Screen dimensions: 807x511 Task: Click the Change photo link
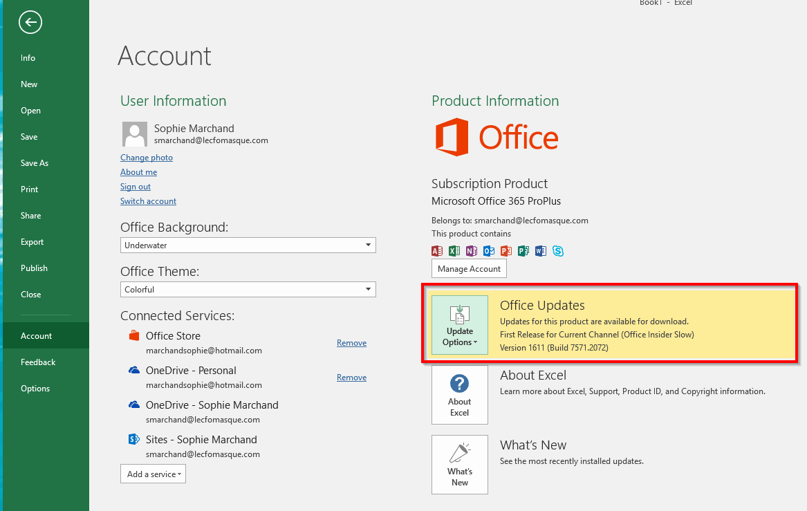point(147,158)
